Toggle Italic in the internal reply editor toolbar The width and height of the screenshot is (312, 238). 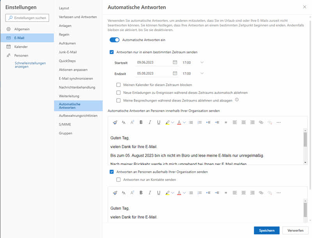[x=150, y=122]
